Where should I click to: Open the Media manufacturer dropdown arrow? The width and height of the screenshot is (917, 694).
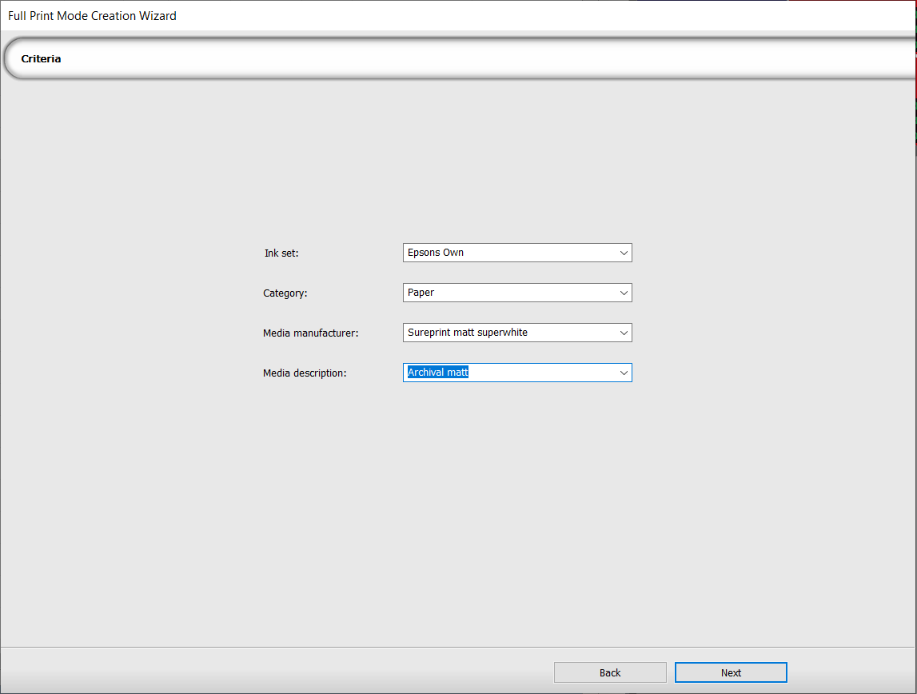(624, 333)
